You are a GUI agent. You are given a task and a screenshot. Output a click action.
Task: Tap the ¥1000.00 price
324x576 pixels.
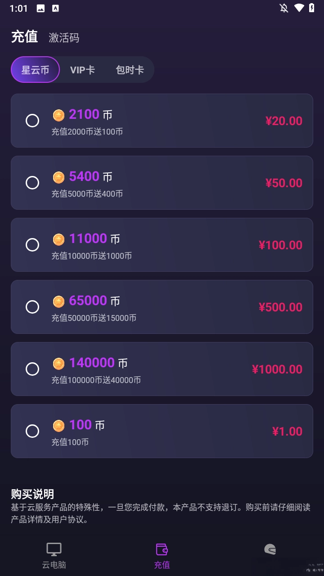tap(277, 369)
